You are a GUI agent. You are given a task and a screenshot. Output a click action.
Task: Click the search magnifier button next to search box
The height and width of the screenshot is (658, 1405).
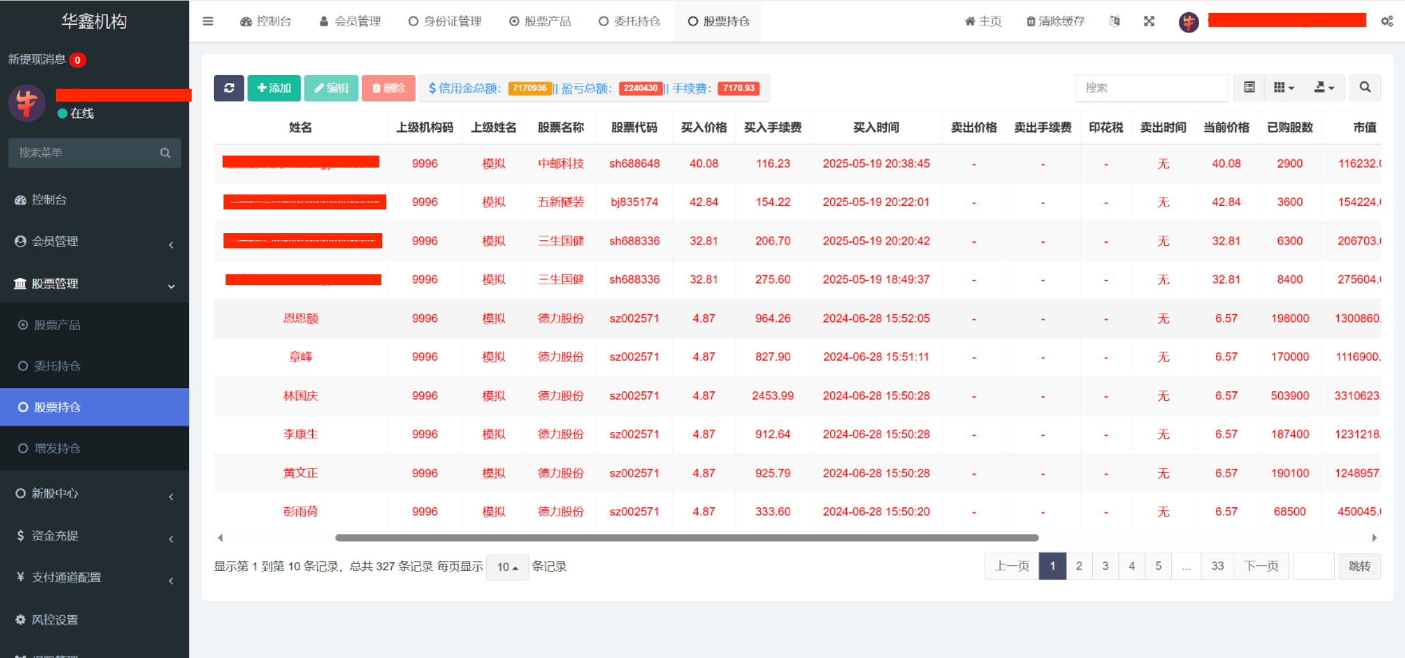pyautogui.click(x=1364, y=88)
